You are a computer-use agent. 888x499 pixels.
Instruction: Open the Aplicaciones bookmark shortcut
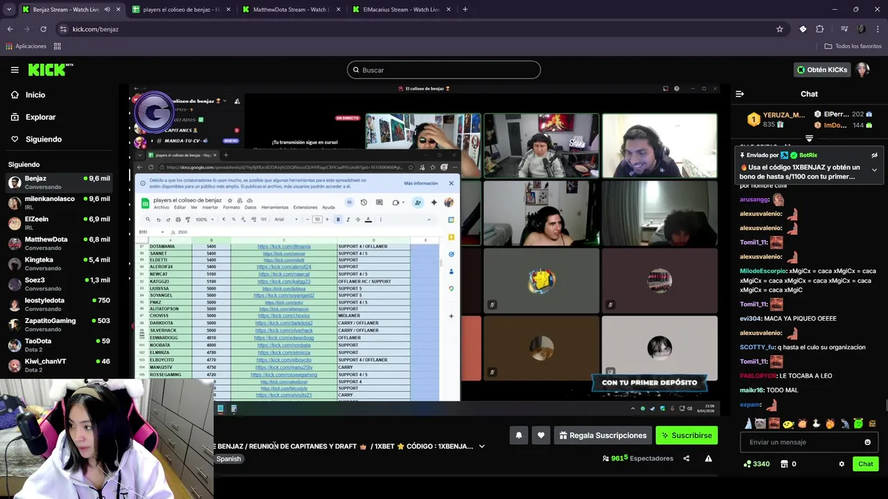[26, 46]
